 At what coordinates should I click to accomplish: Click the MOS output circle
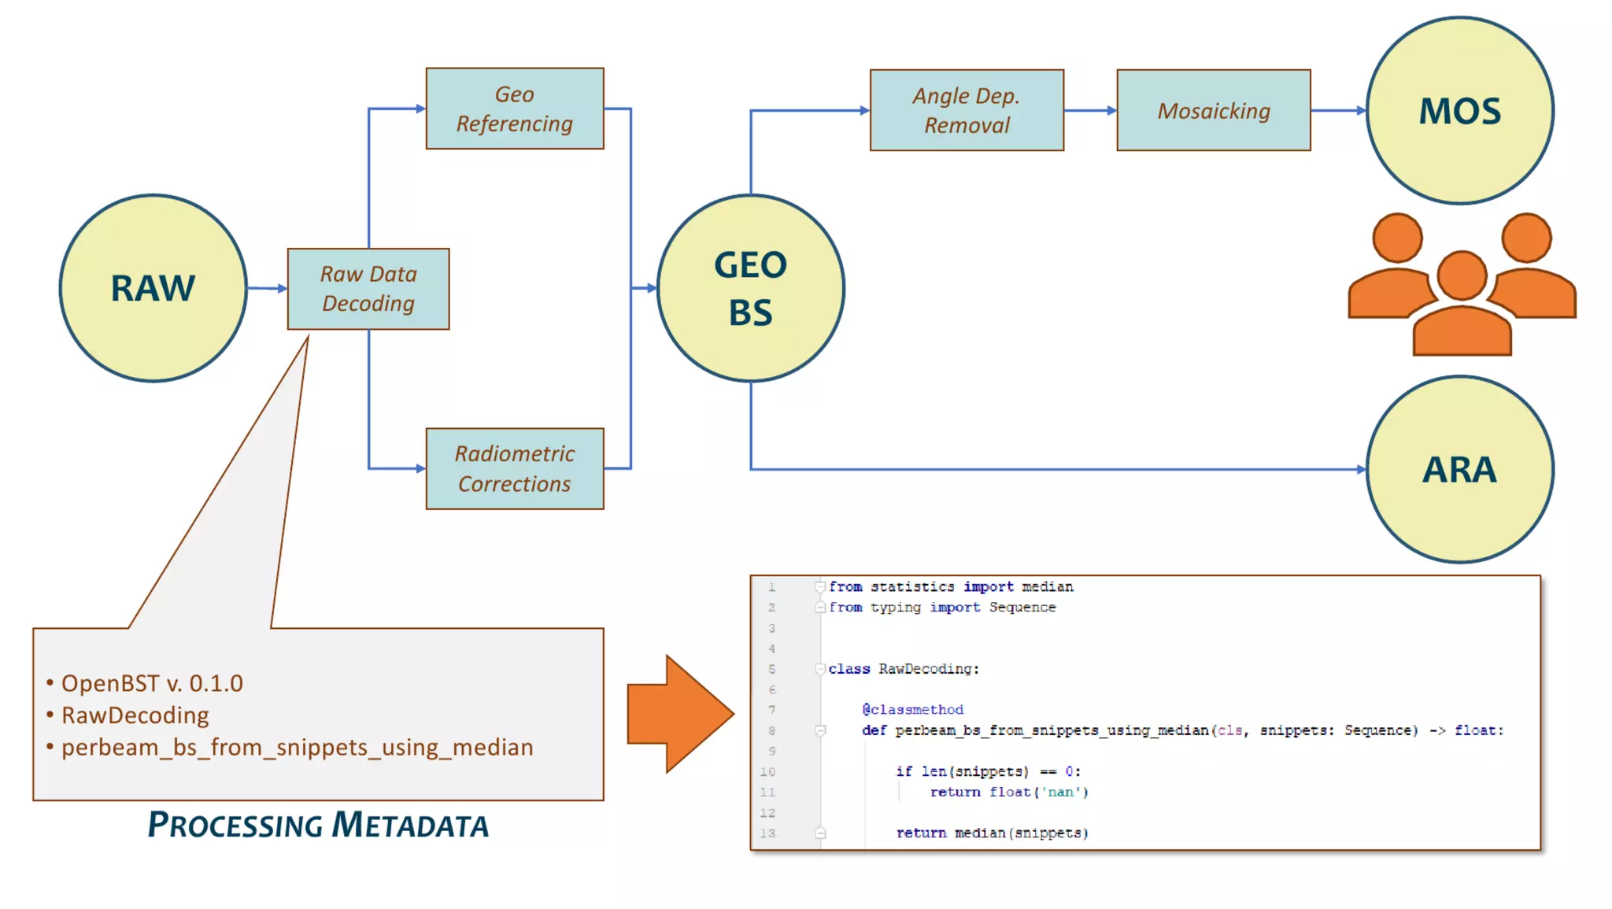[1459, 111]
